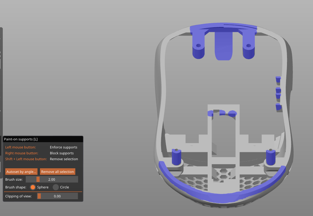Click the 'Brush shape:' label
313x216 pixels.
(x=16, y=187)
